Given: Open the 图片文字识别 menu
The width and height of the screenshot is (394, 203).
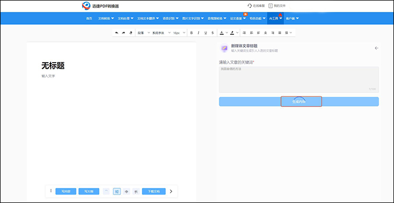Looking at the screenshot, I should click(193, 18).
